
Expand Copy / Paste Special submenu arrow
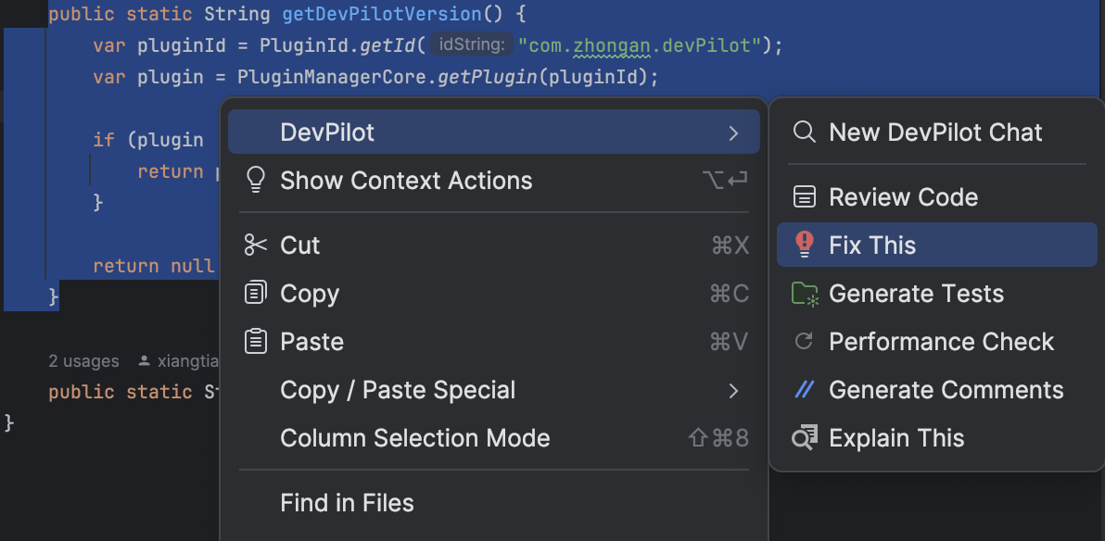coord(734,391)
